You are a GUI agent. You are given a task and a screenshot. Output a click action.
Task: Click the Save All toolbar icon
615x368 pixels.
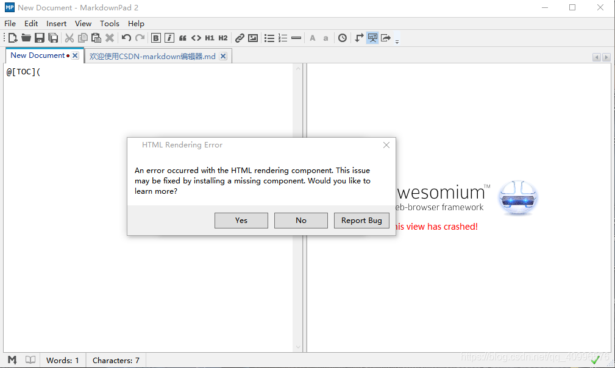[53, 38]
